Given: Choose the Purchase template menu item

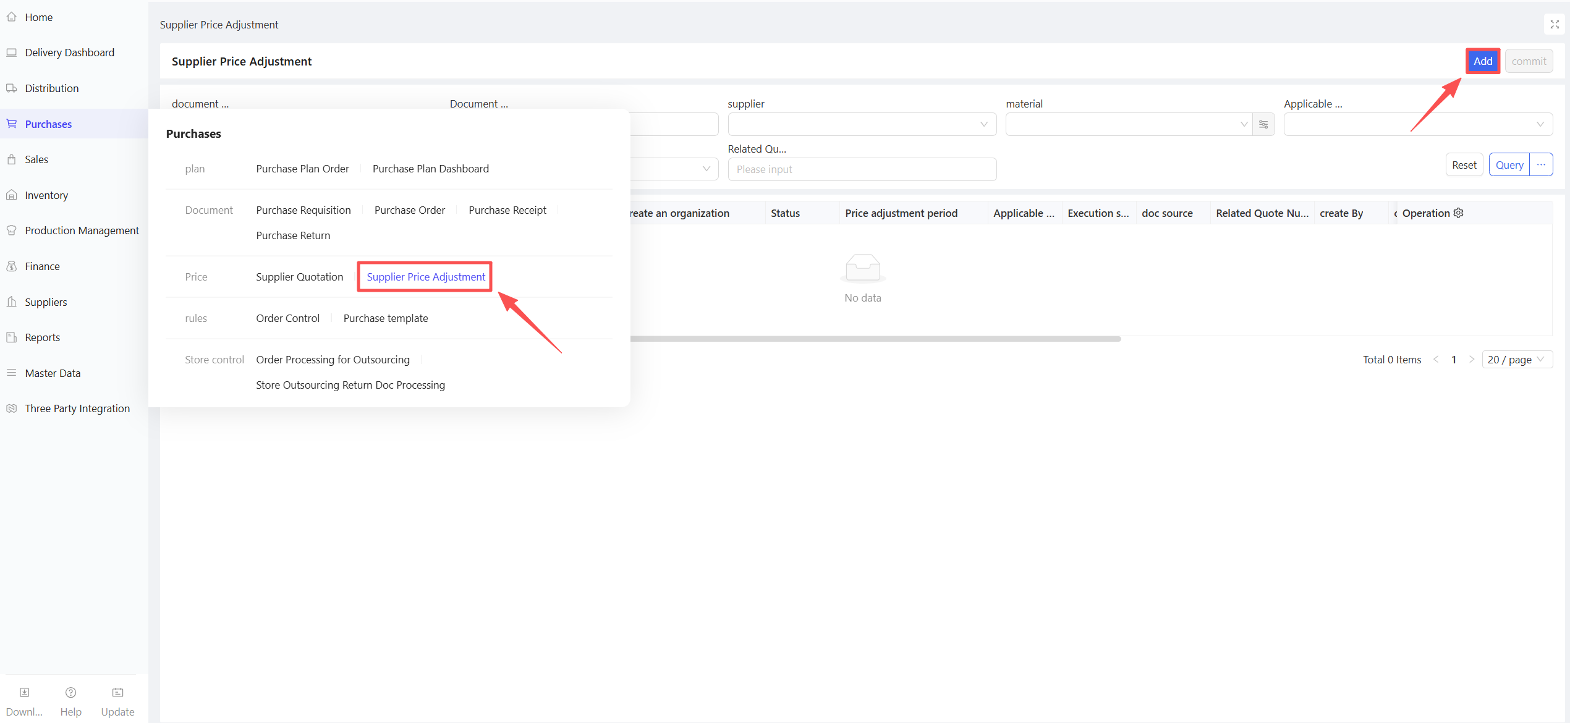Looking at the screenshot, I should click(385, 318).
